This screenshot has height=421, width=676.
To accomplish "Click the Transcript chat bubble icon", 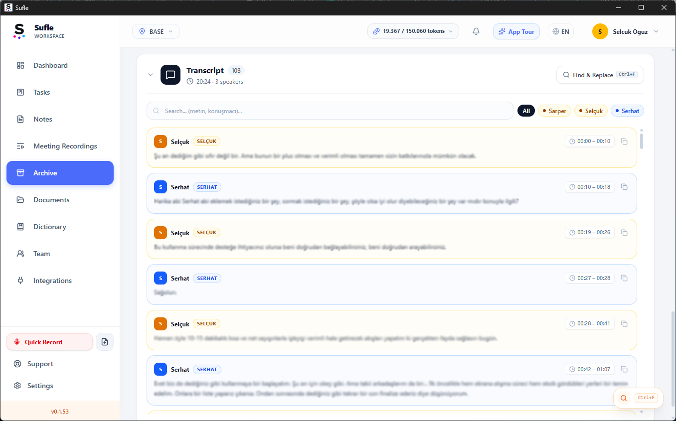I will [170, 75].
